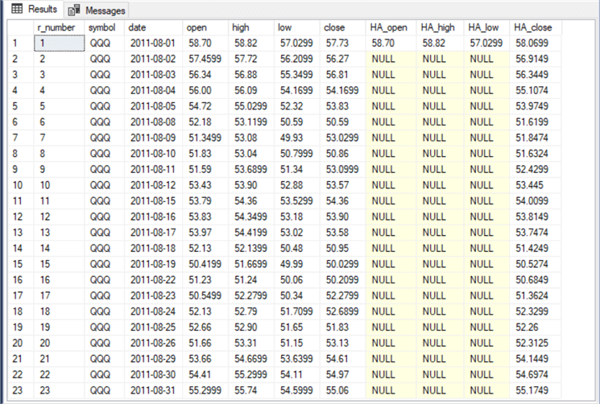Click date cell 2011-08-10
The width and height of the screenshot is (600, 404).
pos(154,153)
